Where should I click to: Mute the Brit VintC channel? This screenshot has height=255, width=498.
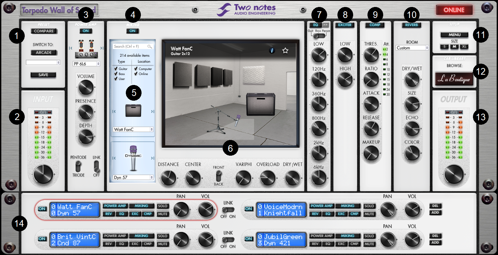163,244
